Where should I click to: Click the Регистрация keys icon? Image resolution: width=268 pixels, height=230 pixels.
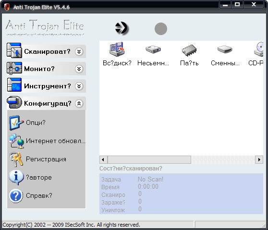pyautogui.click(x=16, y=159)
